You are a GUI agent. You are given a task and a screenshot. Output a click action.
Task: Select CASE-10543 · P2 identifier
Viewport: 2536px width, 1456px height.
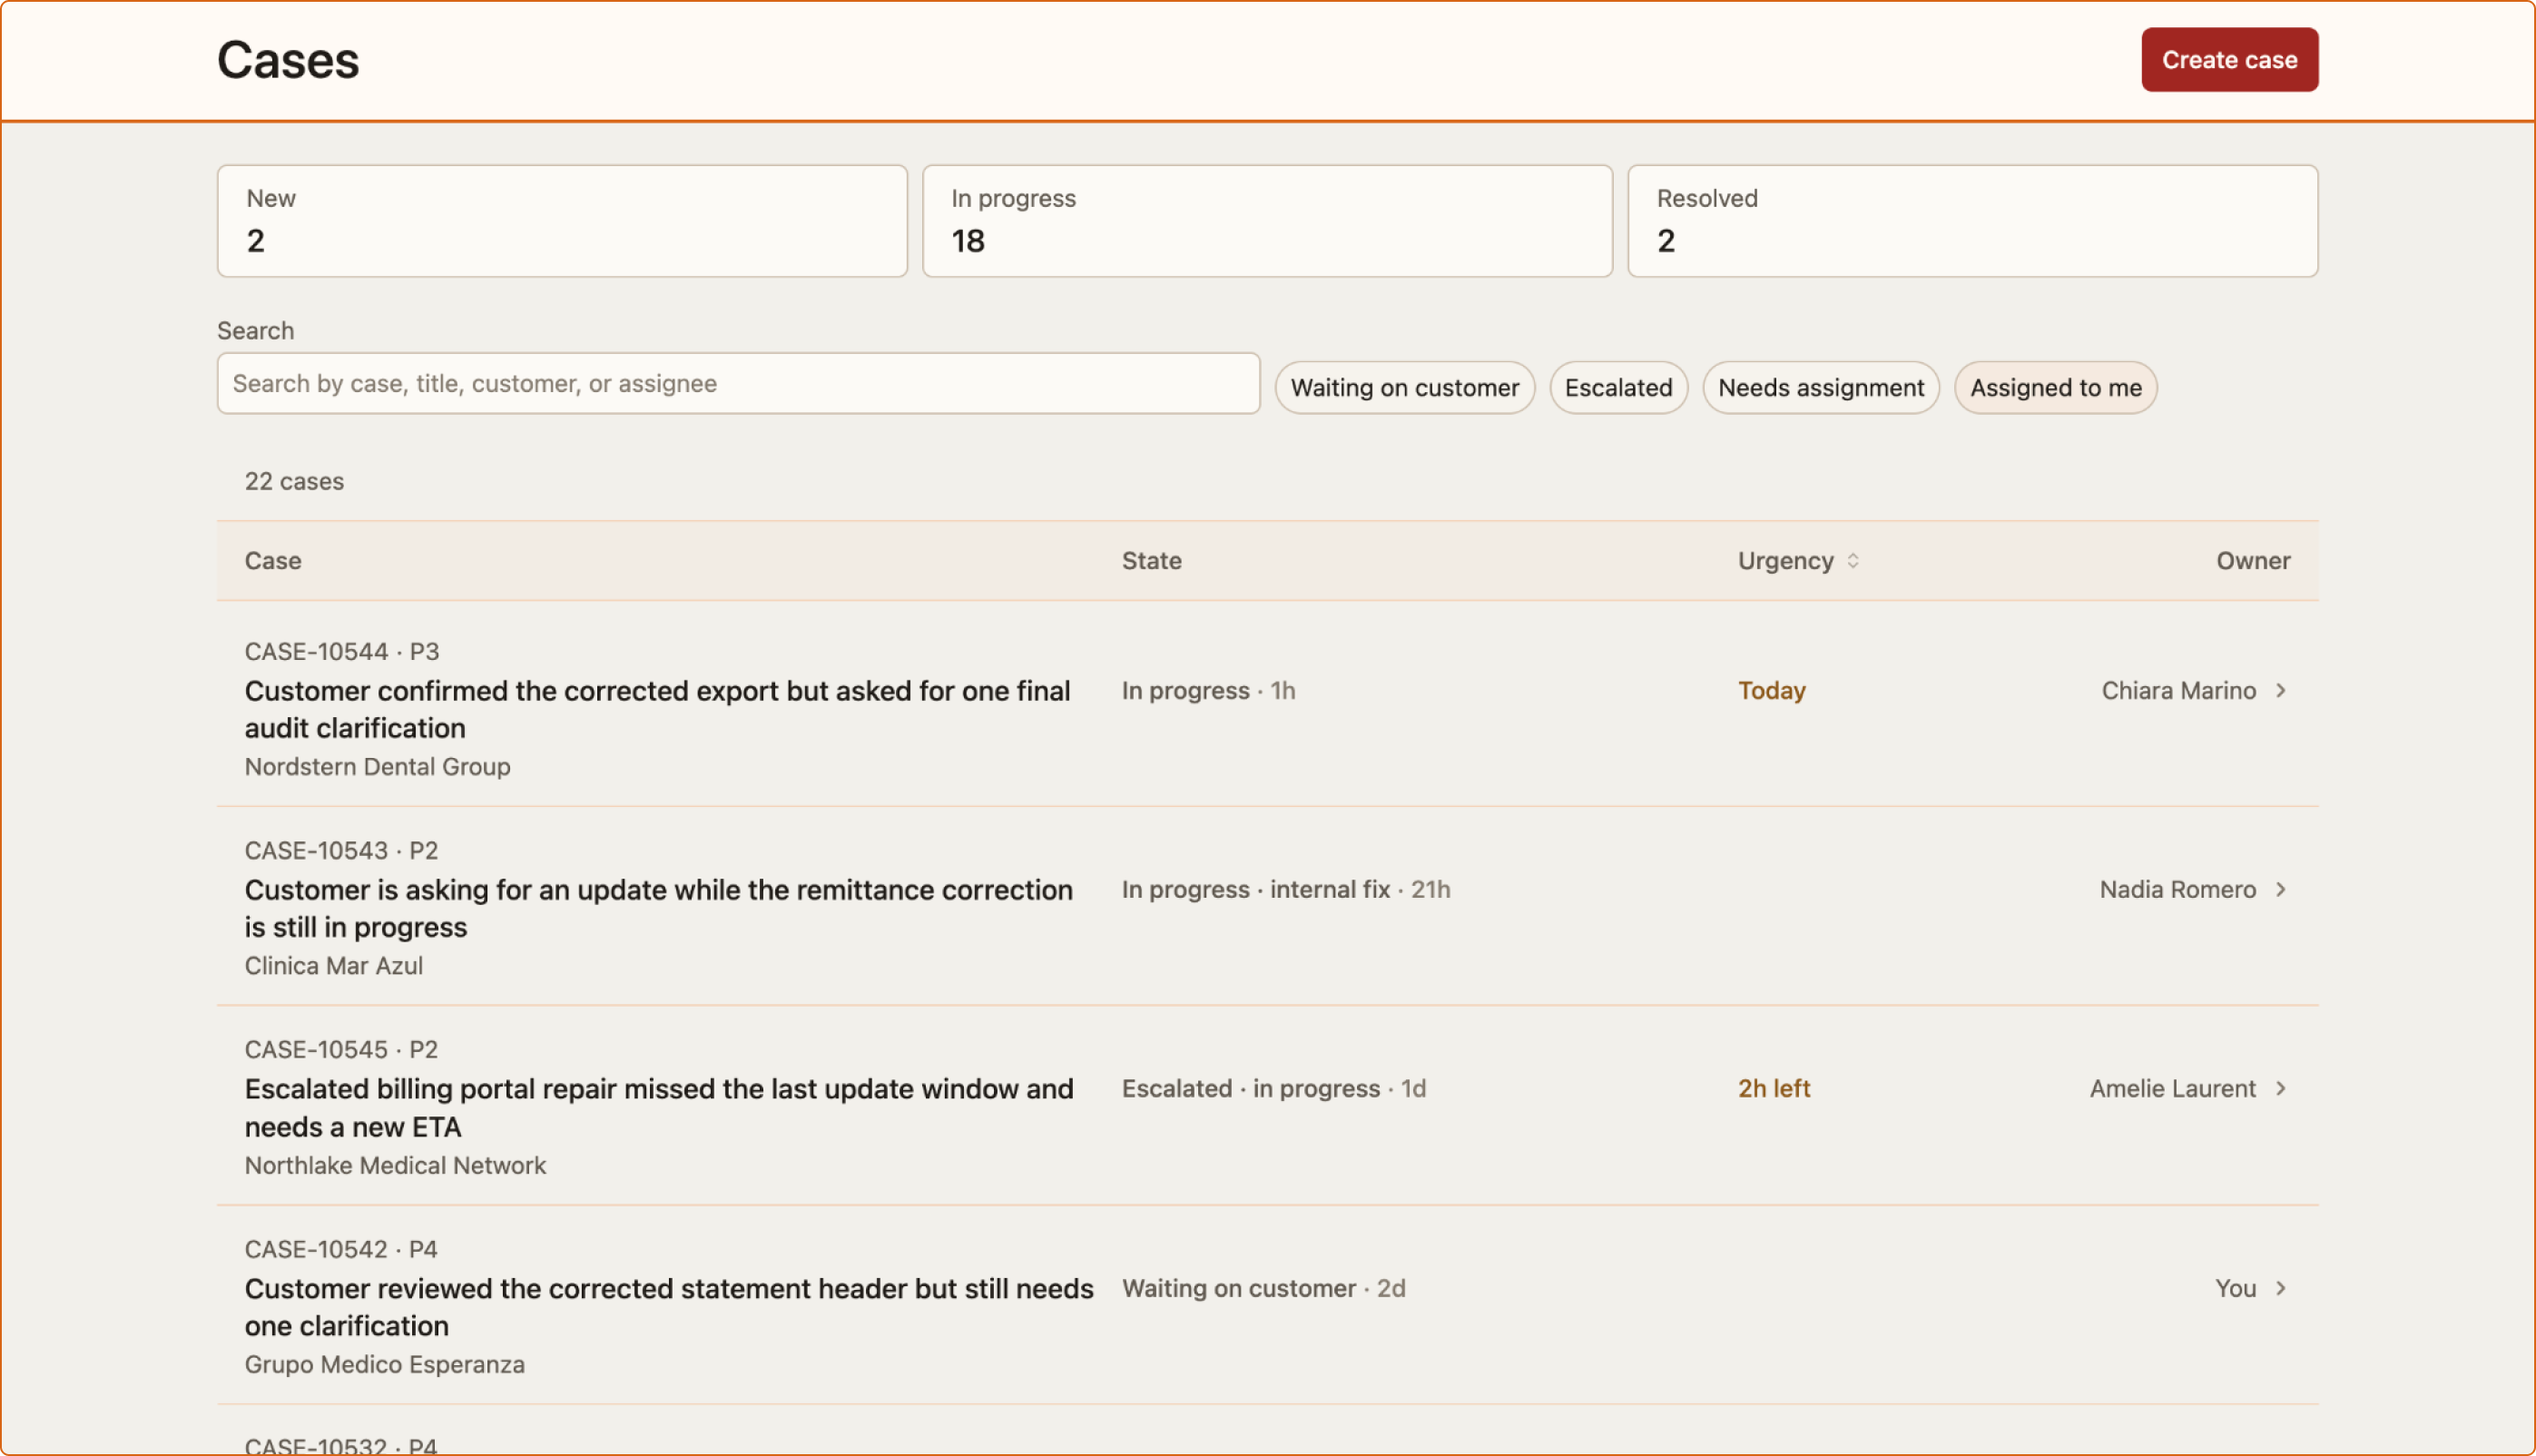tap(341, 851)
